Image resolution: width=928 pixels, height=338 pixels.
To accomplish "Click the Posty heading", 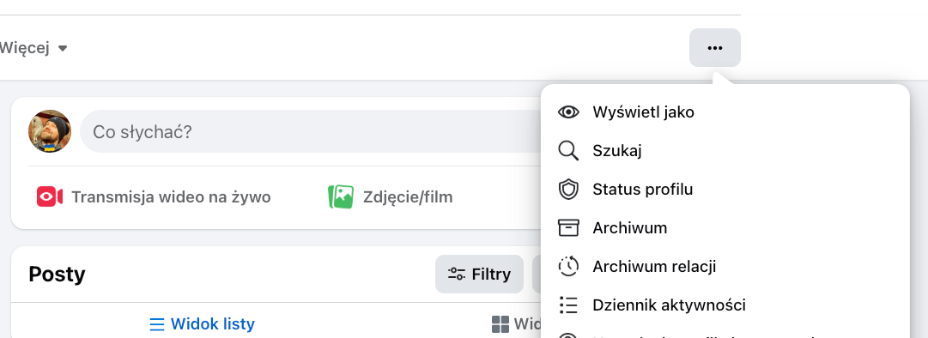I will pos(57,275).
